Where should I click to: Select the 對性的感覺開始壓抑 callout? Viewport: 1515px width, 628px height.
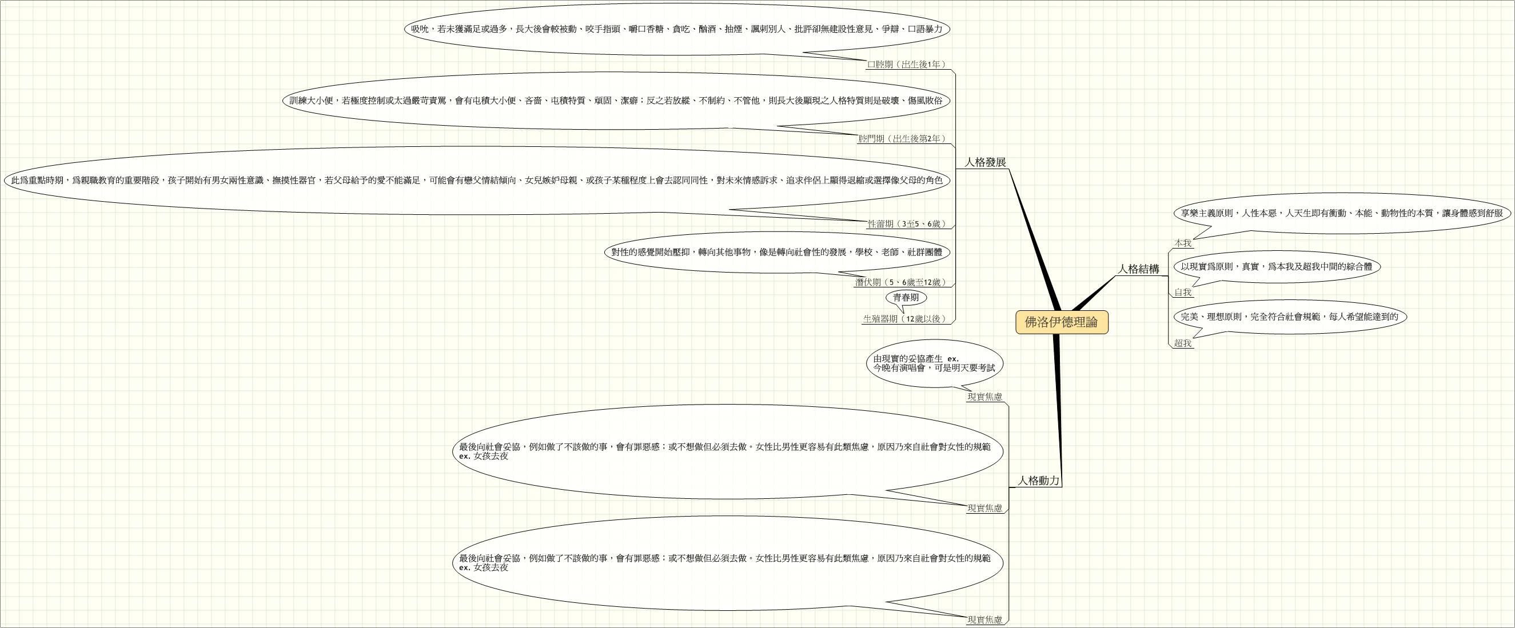[x=776, y=252]
